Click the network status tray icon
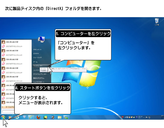The image size is (164, 128). coord(149,117)
